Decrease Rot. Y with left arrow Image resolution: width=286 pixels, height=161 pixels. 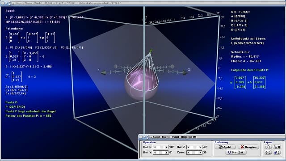click(x=155, y=153)
